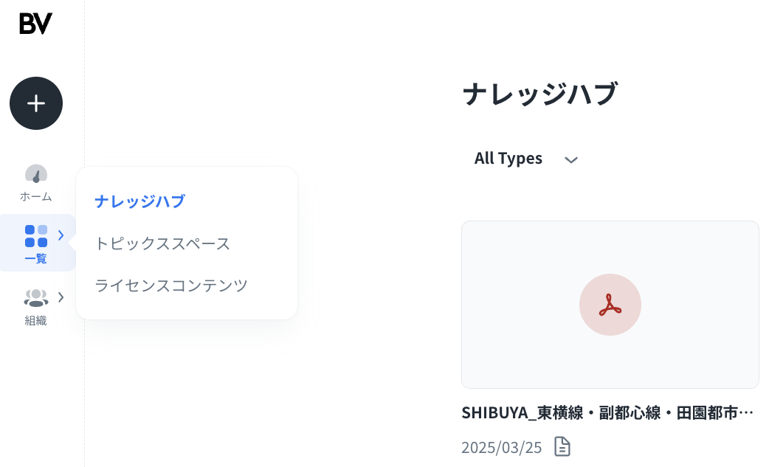Expand the chevron next to 一覧

tap(61, 235)
